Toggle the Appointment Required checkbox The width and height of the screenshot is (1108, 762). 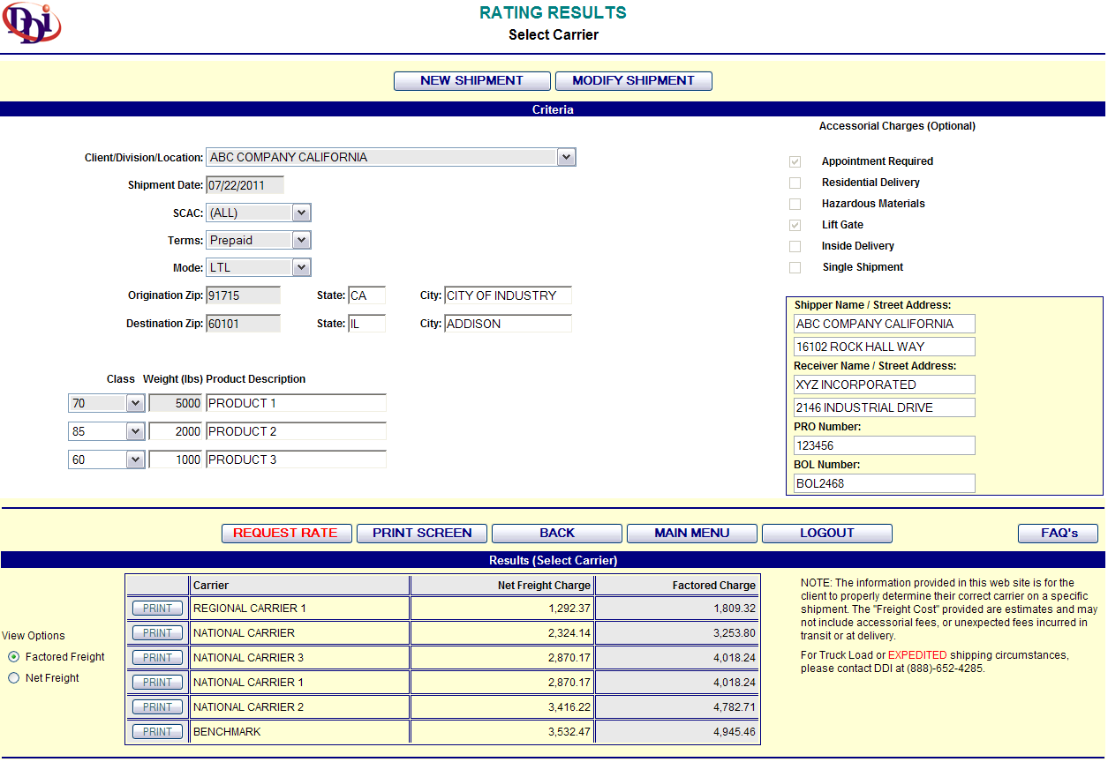(795, 161)
